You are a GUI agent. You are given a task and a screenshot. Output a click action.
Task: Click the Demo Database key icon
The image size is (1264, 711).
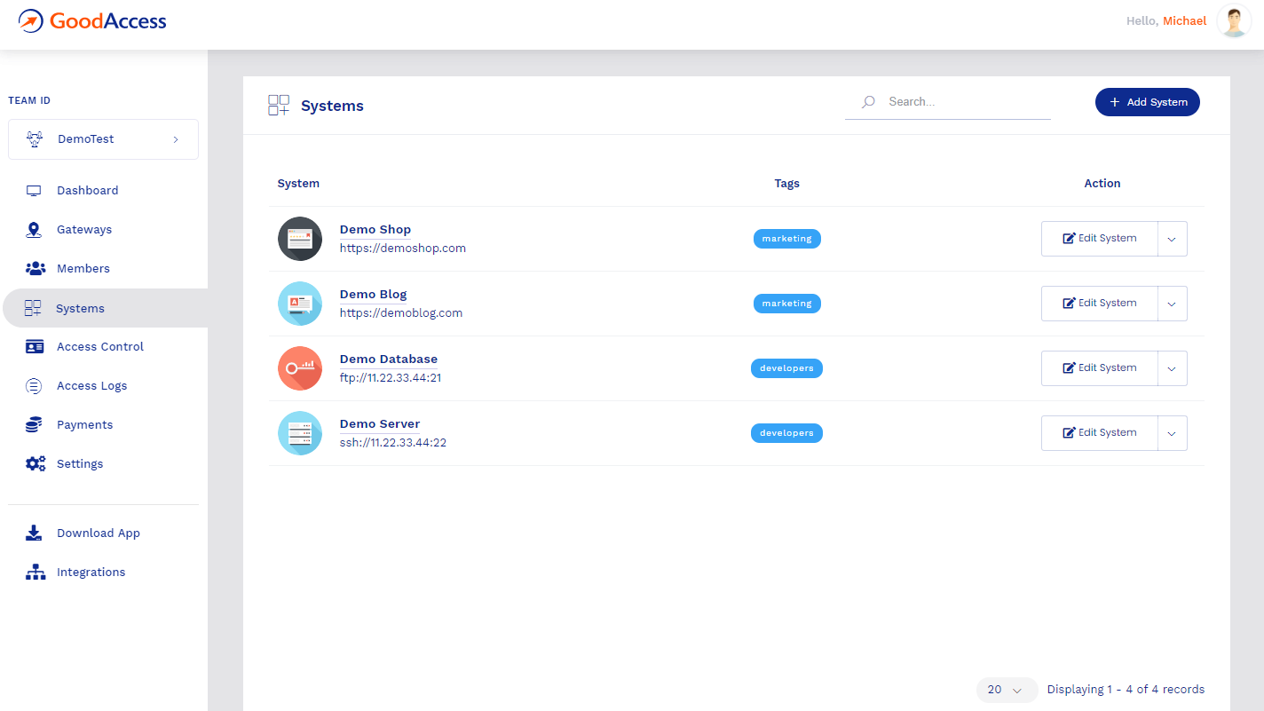300,368
